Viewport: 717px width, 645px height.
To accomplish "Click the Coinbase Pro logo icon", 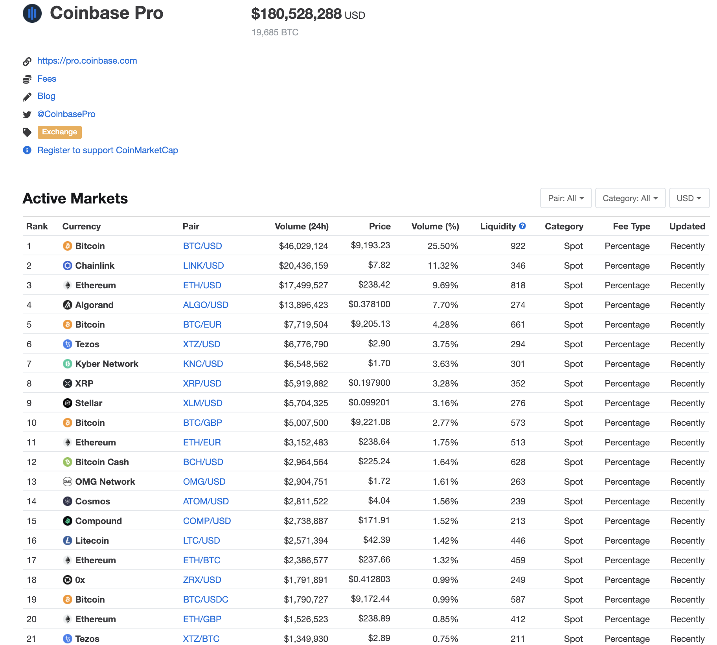I will 32,13.
